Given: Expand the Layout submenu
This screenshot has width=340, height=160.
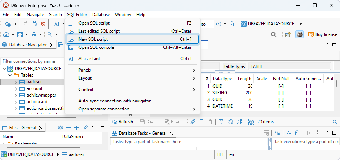Looking at the screenshot, I should (133, 78).
